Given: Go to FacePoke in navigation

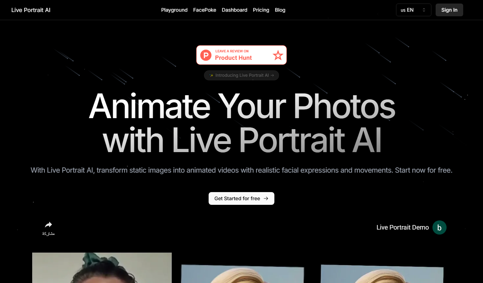Looking at the screenshot, I should point(205,10).
